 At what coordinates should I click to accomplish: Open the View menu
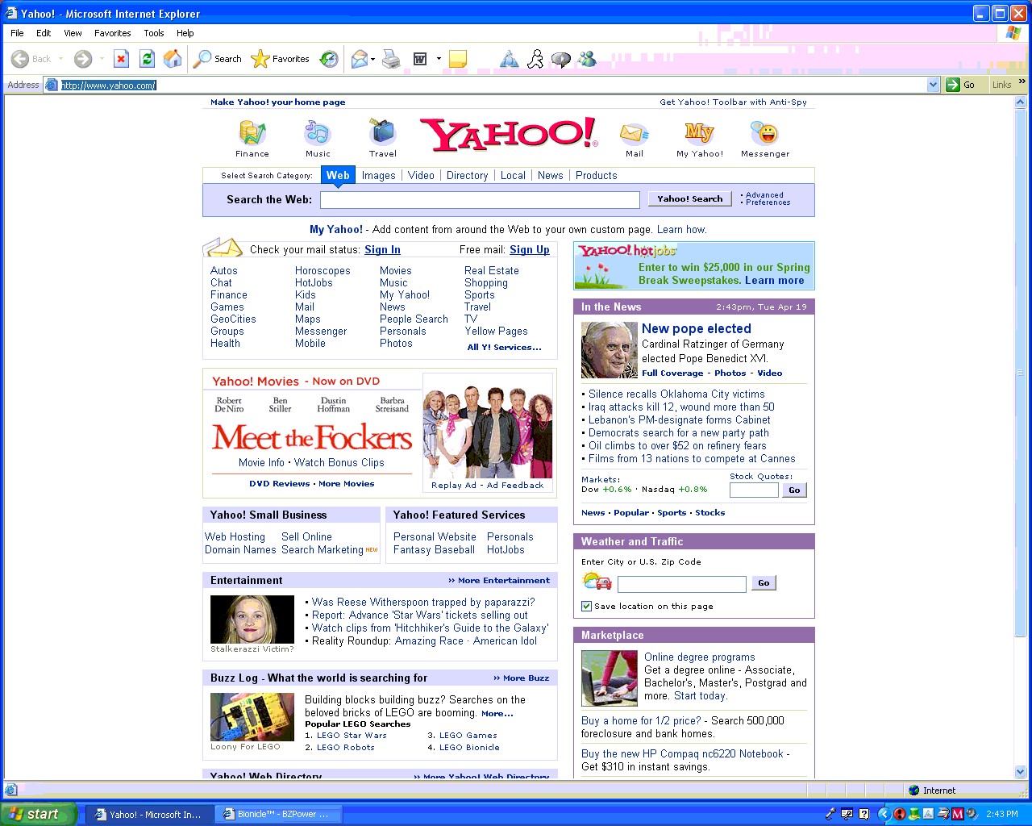[73, 33]
